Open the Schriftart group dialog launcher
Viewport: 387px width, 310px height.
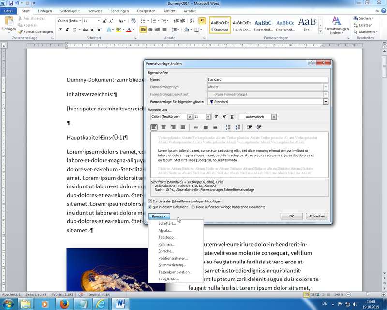[135, 38]
